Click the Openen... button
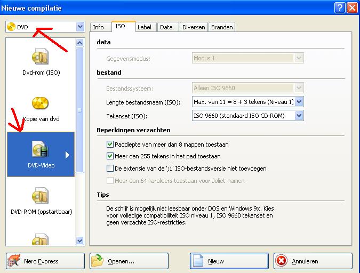This screenshot has width=360, height=273. coord(129,261)
